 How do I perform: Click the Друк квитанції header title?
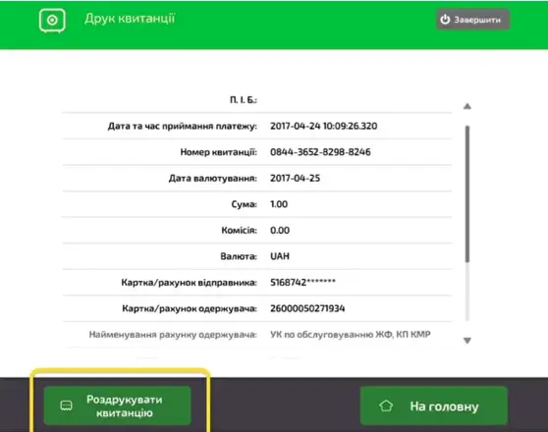click(130, 19)
